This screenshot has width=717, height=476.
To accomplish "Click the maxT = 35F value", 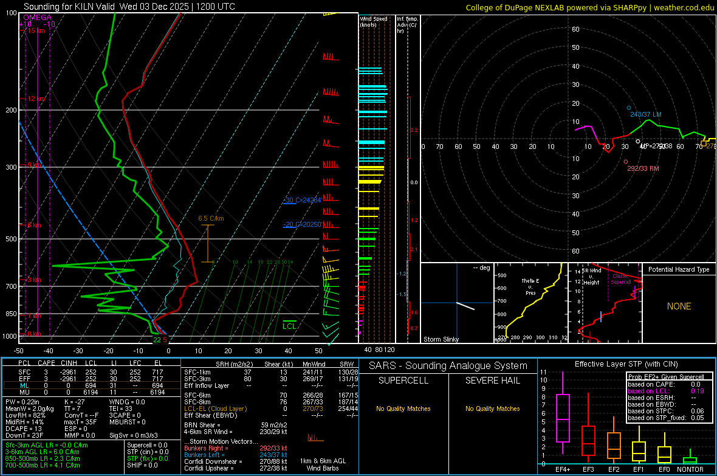I will pos(80,422).
